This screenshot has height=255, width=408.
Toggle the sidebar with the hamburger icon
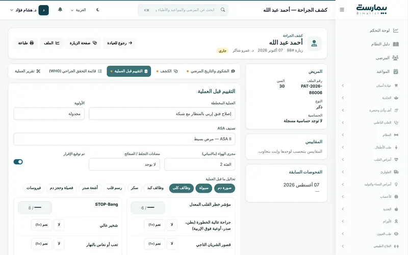[342, 10]
